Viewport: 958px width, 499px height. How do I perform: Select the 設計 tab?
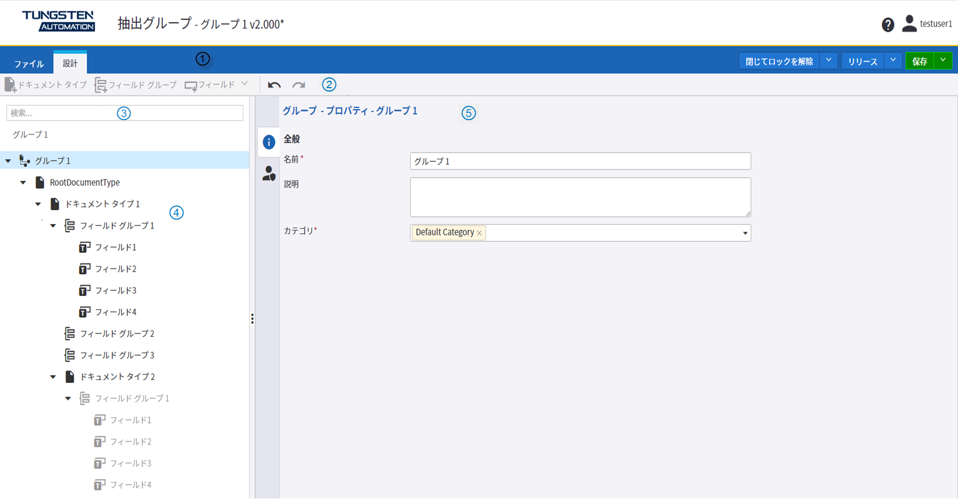click(x=70, y=63)
